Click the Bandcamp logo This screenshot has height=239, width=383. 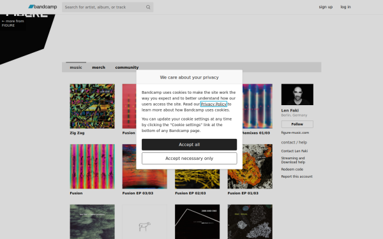[43, 7]
